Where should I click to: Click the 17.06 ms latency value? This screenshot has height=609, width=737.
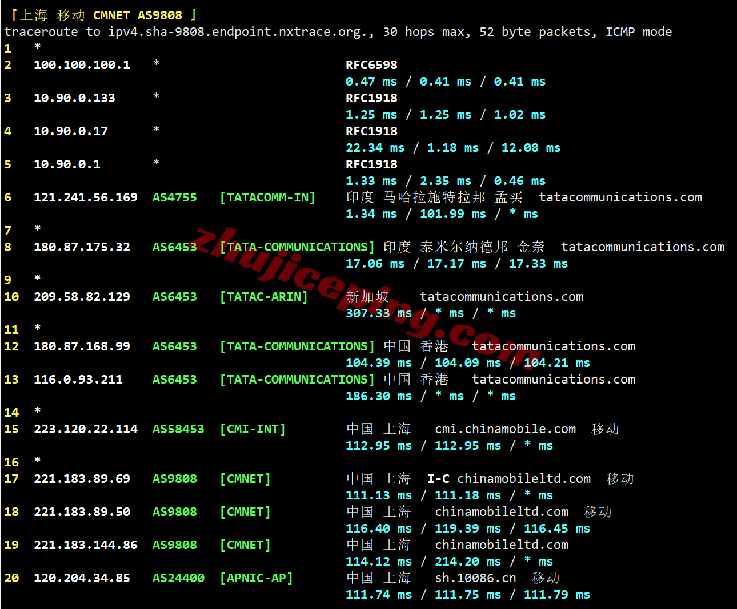tap(375, 264)
